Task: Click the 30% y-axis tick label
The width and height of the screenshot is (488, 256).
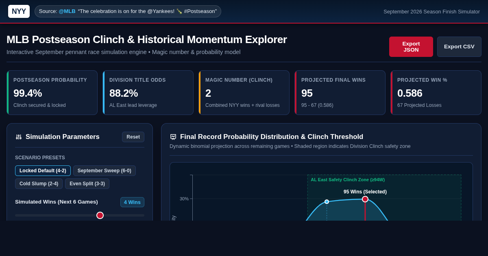Action: tap(184, 199)
